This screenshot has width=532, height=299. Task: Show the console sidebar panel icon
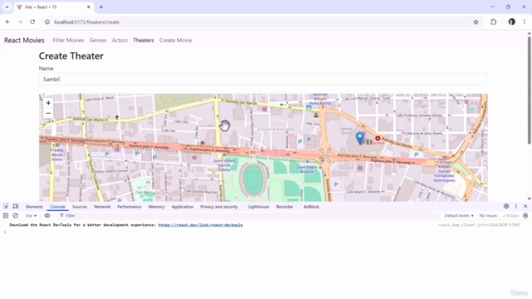[x=6, y=216]
